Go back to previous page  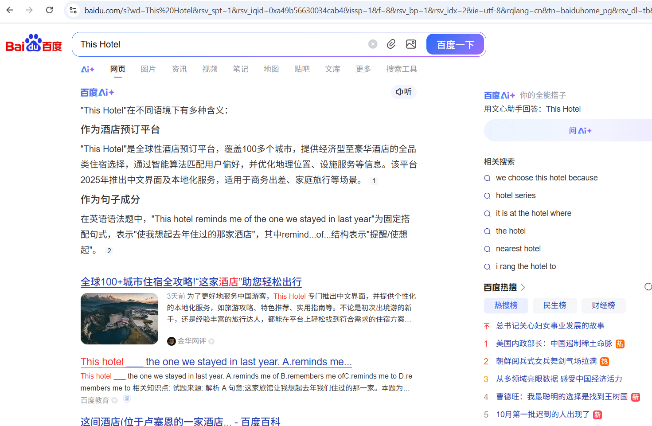tap(10, 10)
